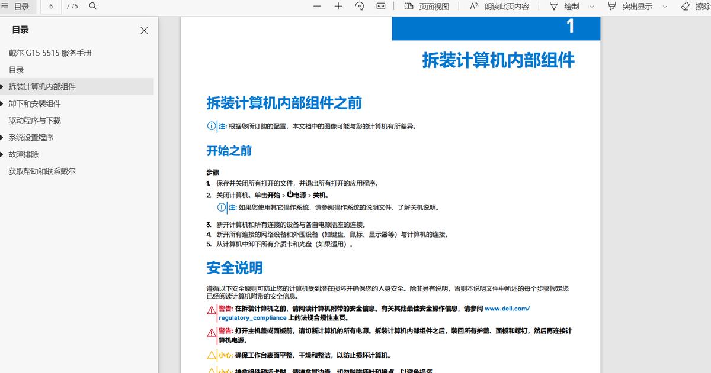Select the fit-to-width icon
This screenshot has width=711, height=373.
tap(380, 7)
